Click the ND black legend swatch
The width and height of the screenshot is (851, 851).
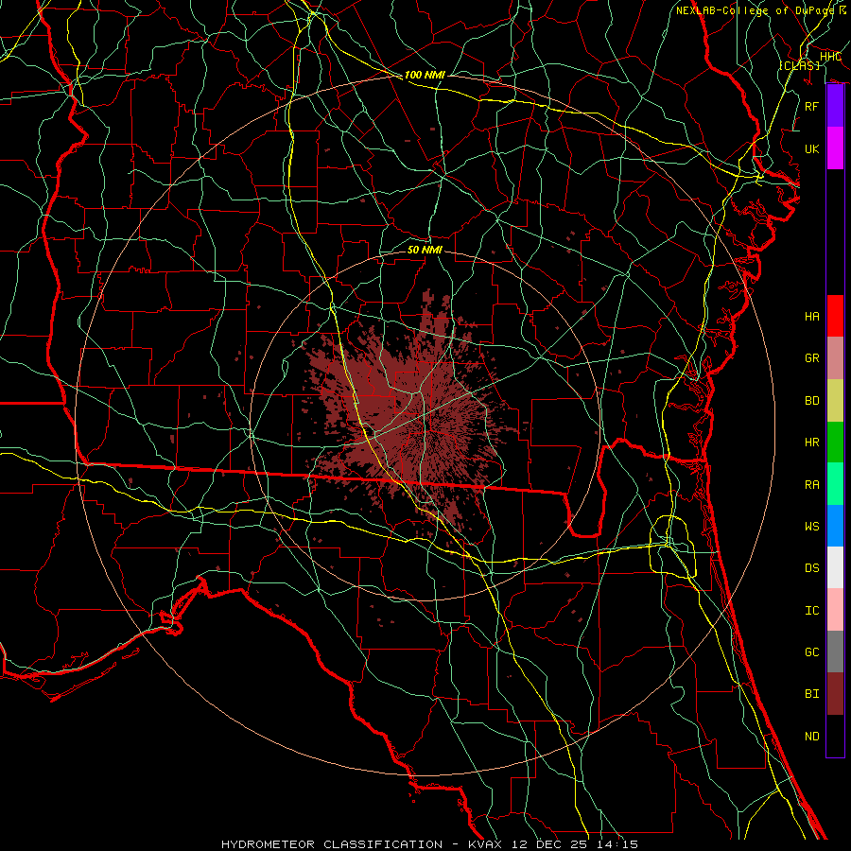[835, 736]
